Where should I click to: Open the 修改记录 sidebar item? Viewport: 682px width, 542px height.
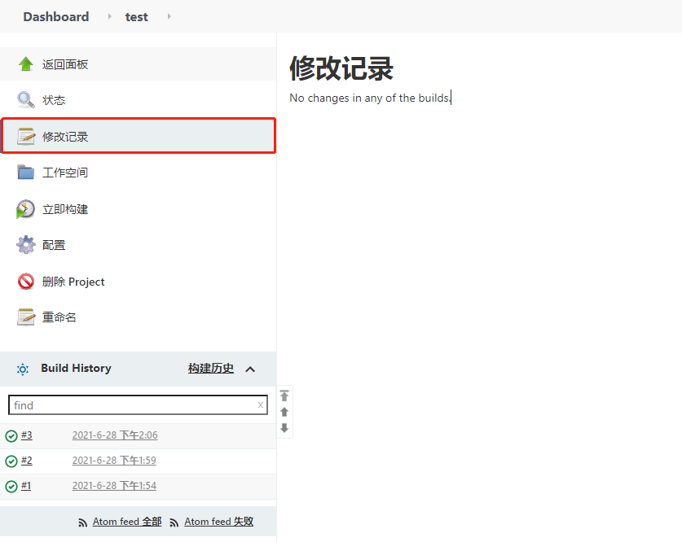pos(65,137)
